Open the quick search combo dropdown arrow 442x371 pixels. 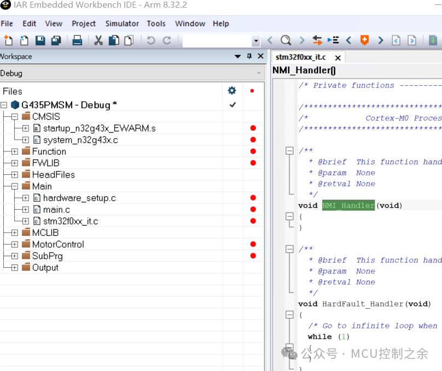click(x=255, y=41)
